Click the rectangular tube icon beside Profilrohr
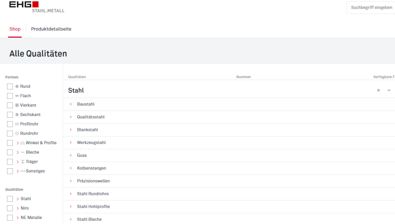Viewport: 395px width, 224px height. point(17,124)
